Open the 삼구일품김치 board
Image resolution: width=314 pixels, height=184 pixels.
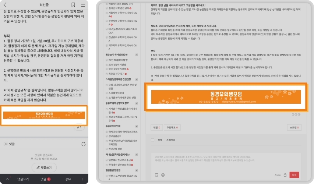[x=115, y=136]
